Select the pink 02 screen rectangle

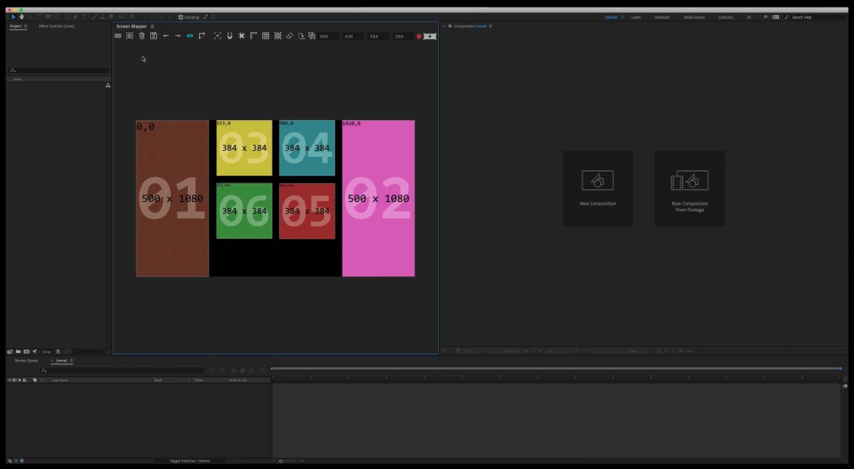378,199
